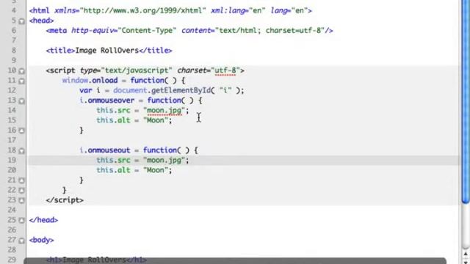Click the opening body tag on line 27
This screenshot has width=470, height=264.
(41, 240)
